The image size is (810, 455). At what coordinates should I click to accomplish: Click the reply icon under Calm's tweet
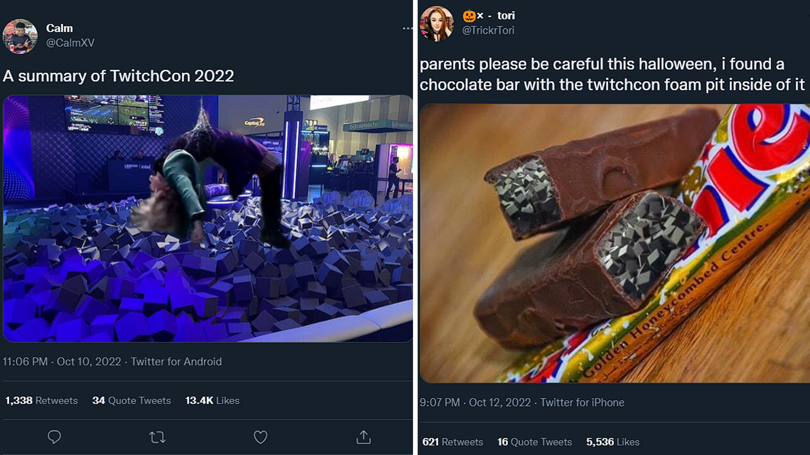pyautogui.click(x=54, y=437)
